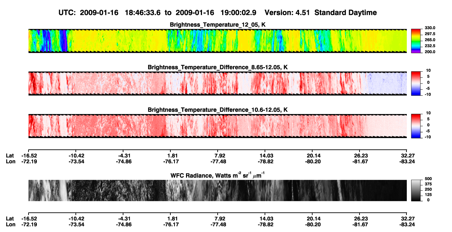Image resolution: width=452 pixels, height=232 pixels.
Task: Click longitude -73.54 on axis above WFC title
Action: pos(76,161)
